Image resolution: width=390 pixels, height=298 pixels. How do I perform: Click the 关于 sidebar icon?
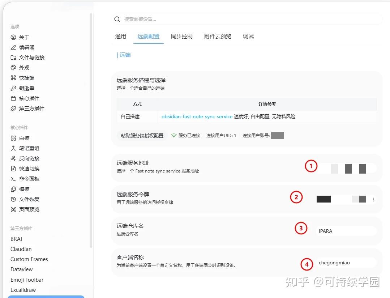[x=13, y=37]
